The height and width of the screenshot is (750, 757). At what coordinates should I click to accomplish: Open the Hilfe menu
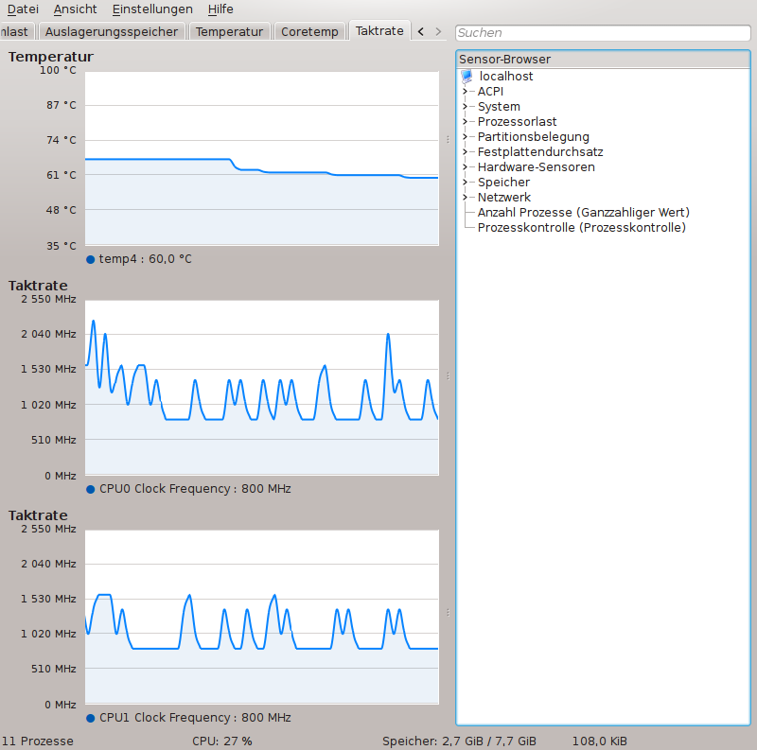[x=220, y=9]
